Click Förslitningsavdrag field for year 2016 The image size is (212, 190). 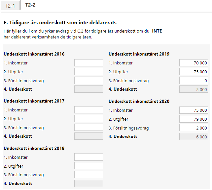coord(88,81)
